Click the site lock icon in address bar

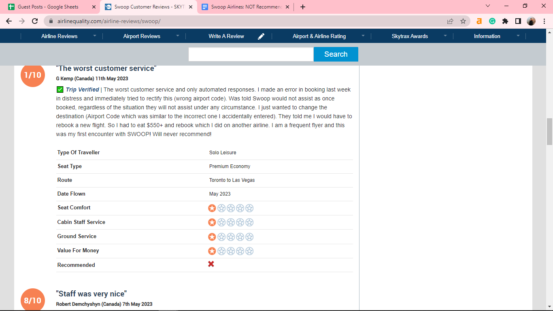pos(51,21)
